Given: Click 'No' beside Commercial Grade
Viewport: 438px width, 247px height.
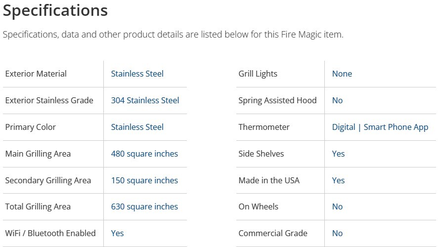Looking at the screenshot, I should [337, 233].
